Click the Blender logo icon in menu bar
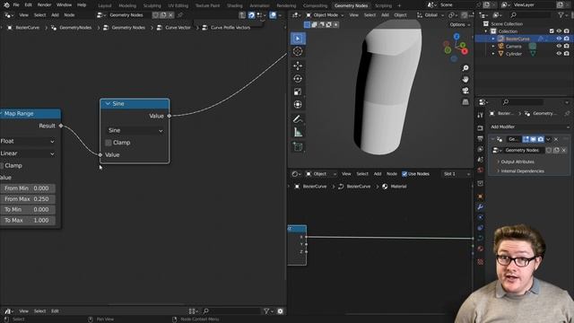574x323 pixels. coord(6,5)
